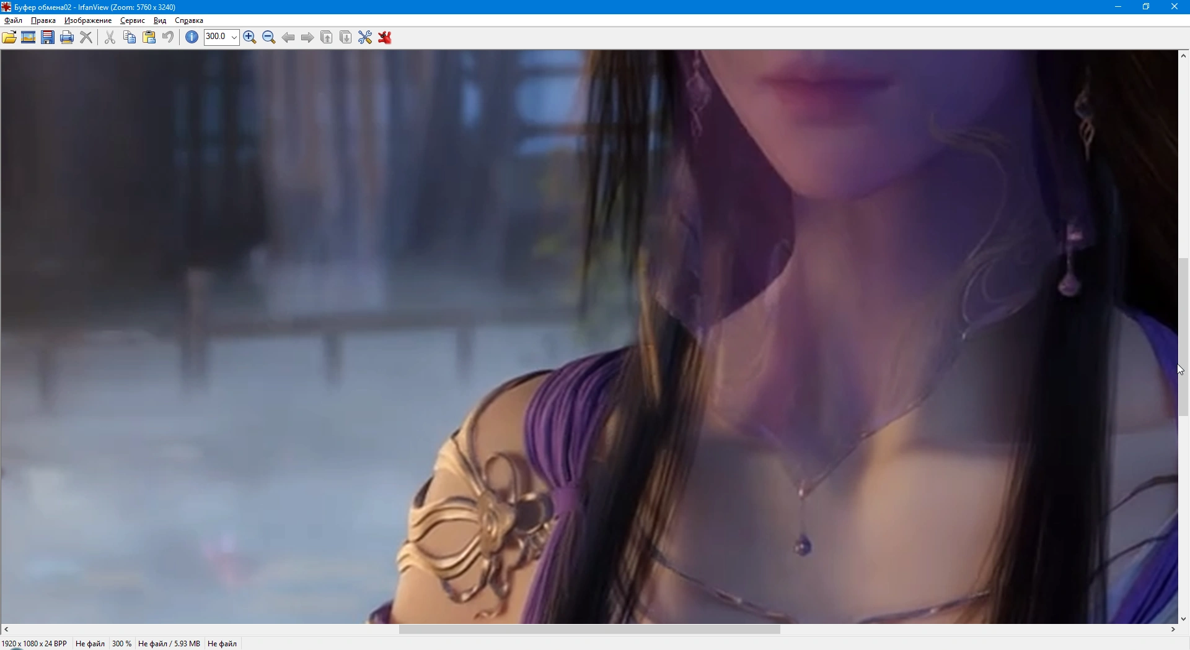The height and width of the screenshot is (650, 1190).
Task: Go to next image arrow
Action: point(307,37)
